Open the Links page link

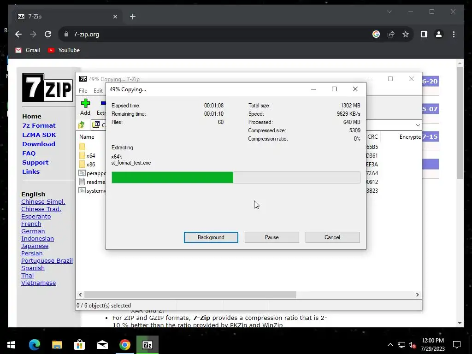click(x=31, y=171)
